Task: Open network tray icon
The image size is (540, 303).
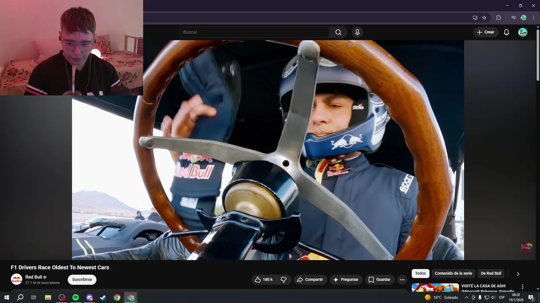Action: click(x=486, y=298)
